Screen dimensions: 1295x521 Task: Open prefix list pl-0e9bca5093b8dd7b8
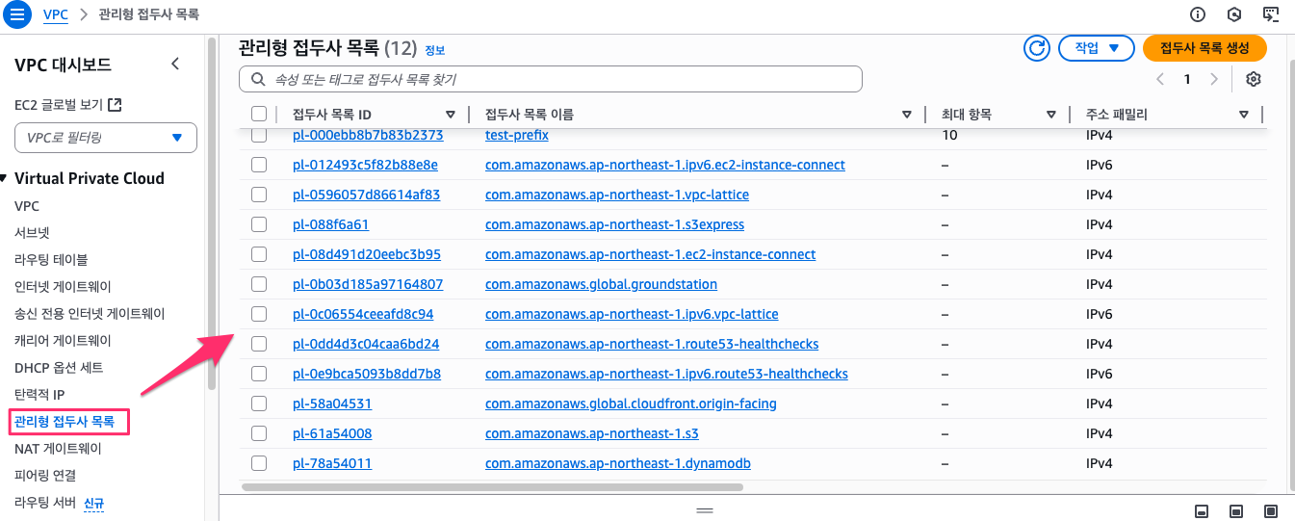point(367,374)
